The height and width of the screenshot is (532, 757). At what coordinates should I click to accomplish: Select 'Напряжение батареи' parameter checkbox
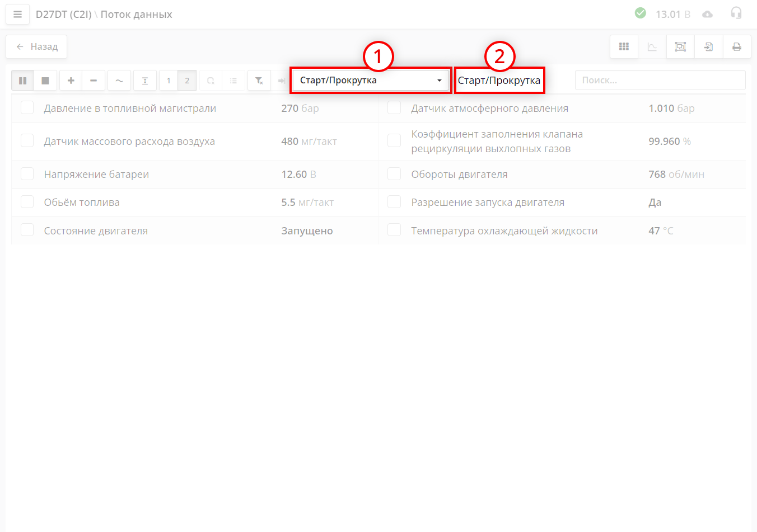[27, 174]
